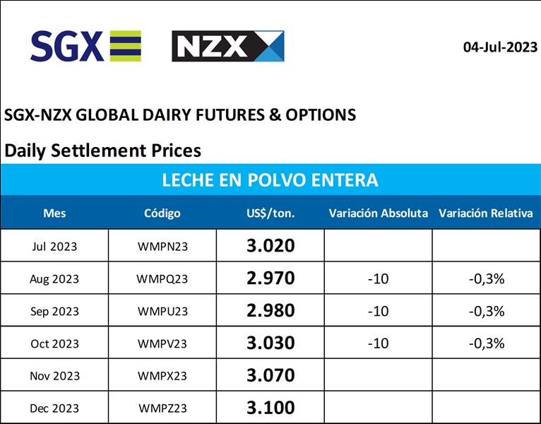Click the SGX logo
541x424 pixels.
pos(85,46)
